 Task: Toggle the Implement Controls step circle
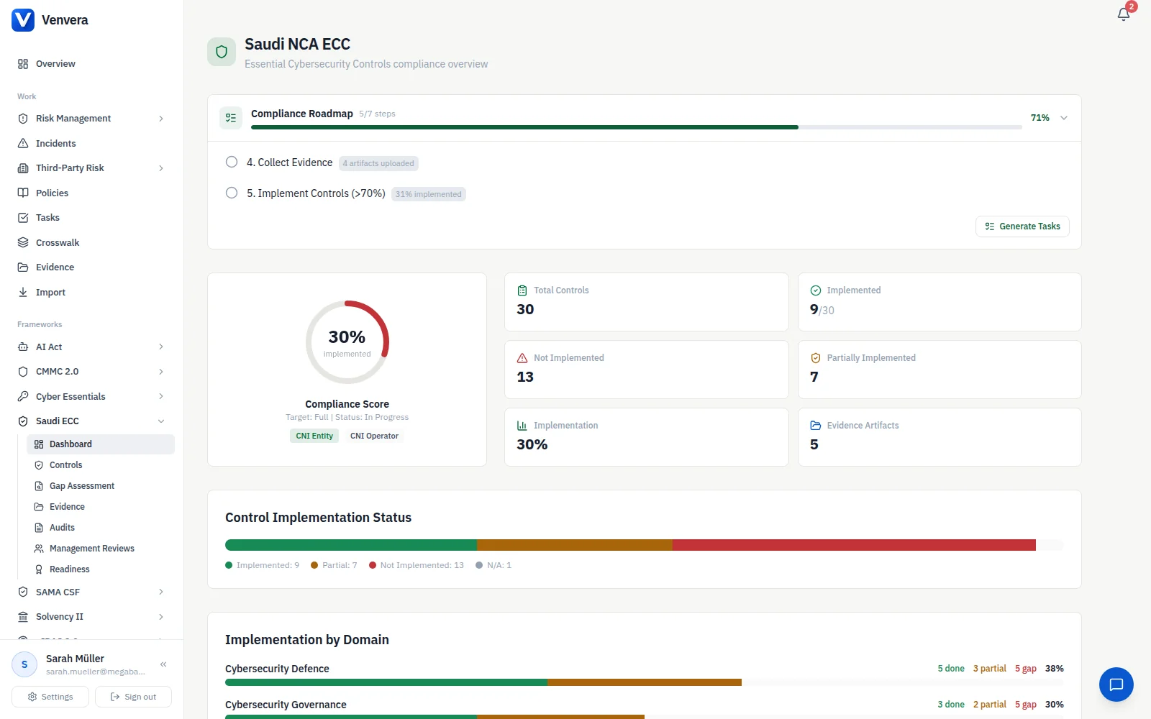click(232, 193)
